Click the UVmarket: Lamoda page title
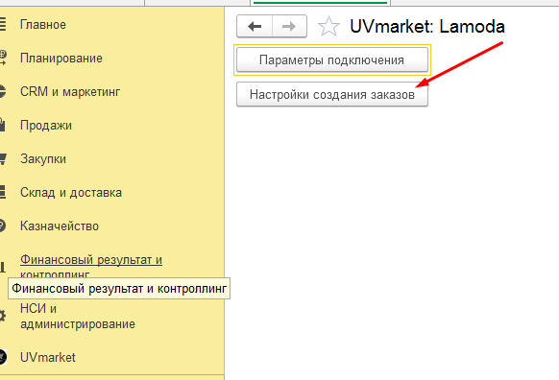Screen dimensions: 559x380 pos(427,26)
